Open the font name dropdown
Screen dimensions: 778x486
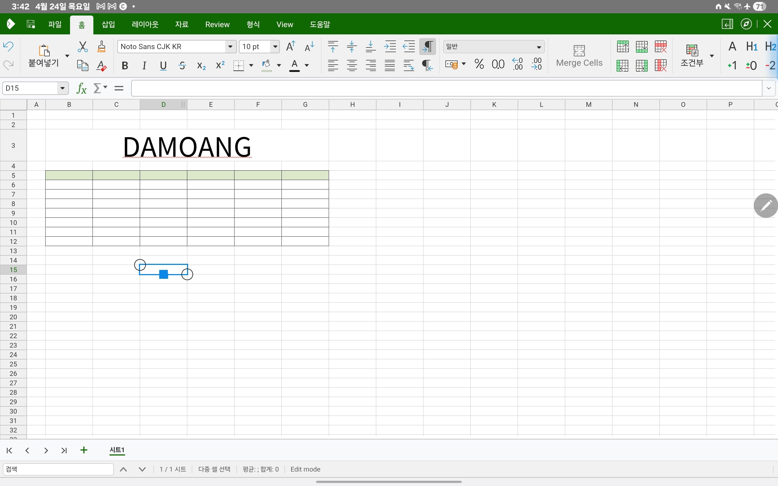point(230,47)
